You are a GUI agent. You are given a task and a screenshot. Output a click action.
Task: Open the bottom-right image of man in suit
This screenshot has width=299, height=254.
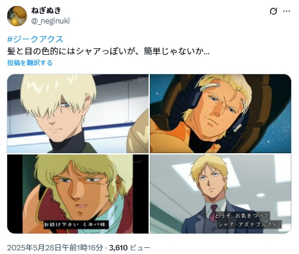220,194
